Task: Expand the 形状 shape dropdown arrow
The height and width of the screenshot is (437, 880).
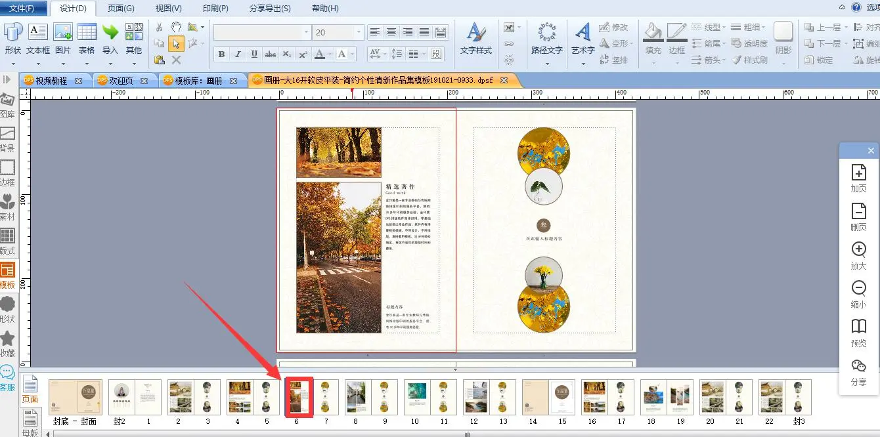Action: click(x=13, y=64)
